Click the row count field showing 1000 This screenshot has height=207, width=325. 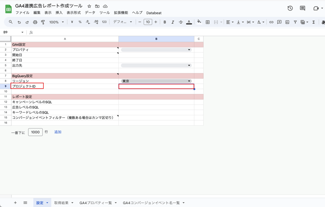coord(35,132)
